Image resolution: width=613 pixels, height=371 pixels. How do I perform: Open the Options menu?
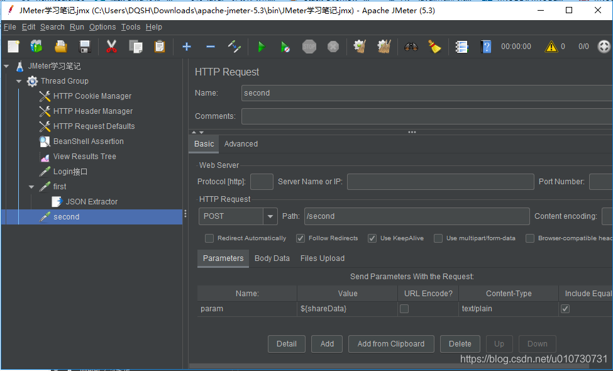(102, 27)
